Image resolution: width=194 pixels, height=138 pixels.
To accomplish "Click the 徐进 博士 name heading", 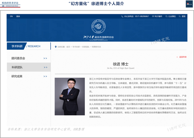I will pyautogui.click(x=121, y=64).
